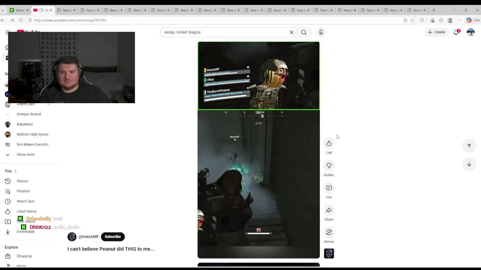Viewport: 481px width, 270px height.
Task: Open the browser Chat sidebar button
Action: pos(473,20)
